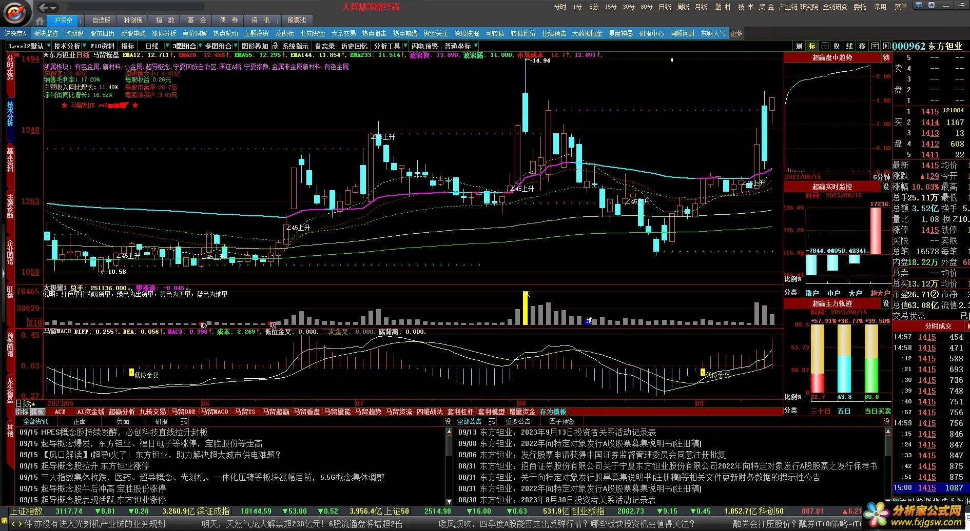Expand the 3图组合 dropdown arrow

click(200, 46)
